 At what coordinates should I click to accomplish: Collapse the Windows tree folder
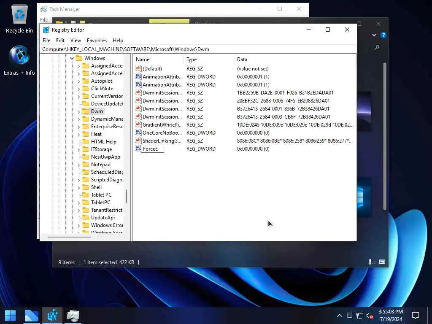72,58
